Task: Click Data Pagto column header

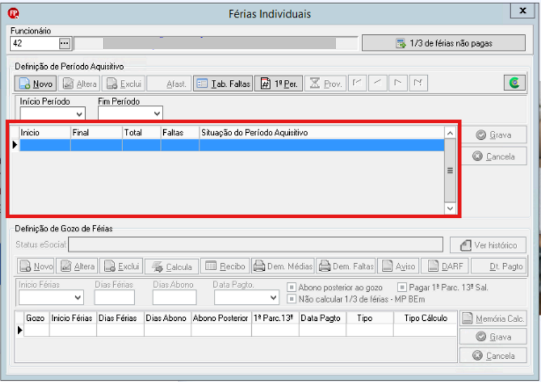Action: point(322,318)
